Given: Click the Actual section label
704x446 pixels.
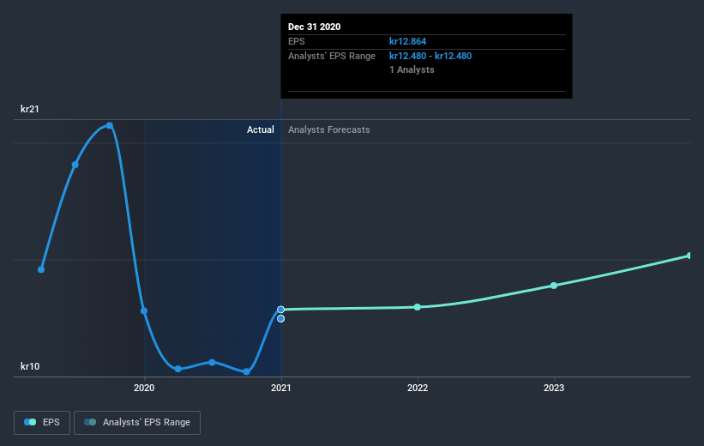Looking at the screenshot, I should 261,130.
